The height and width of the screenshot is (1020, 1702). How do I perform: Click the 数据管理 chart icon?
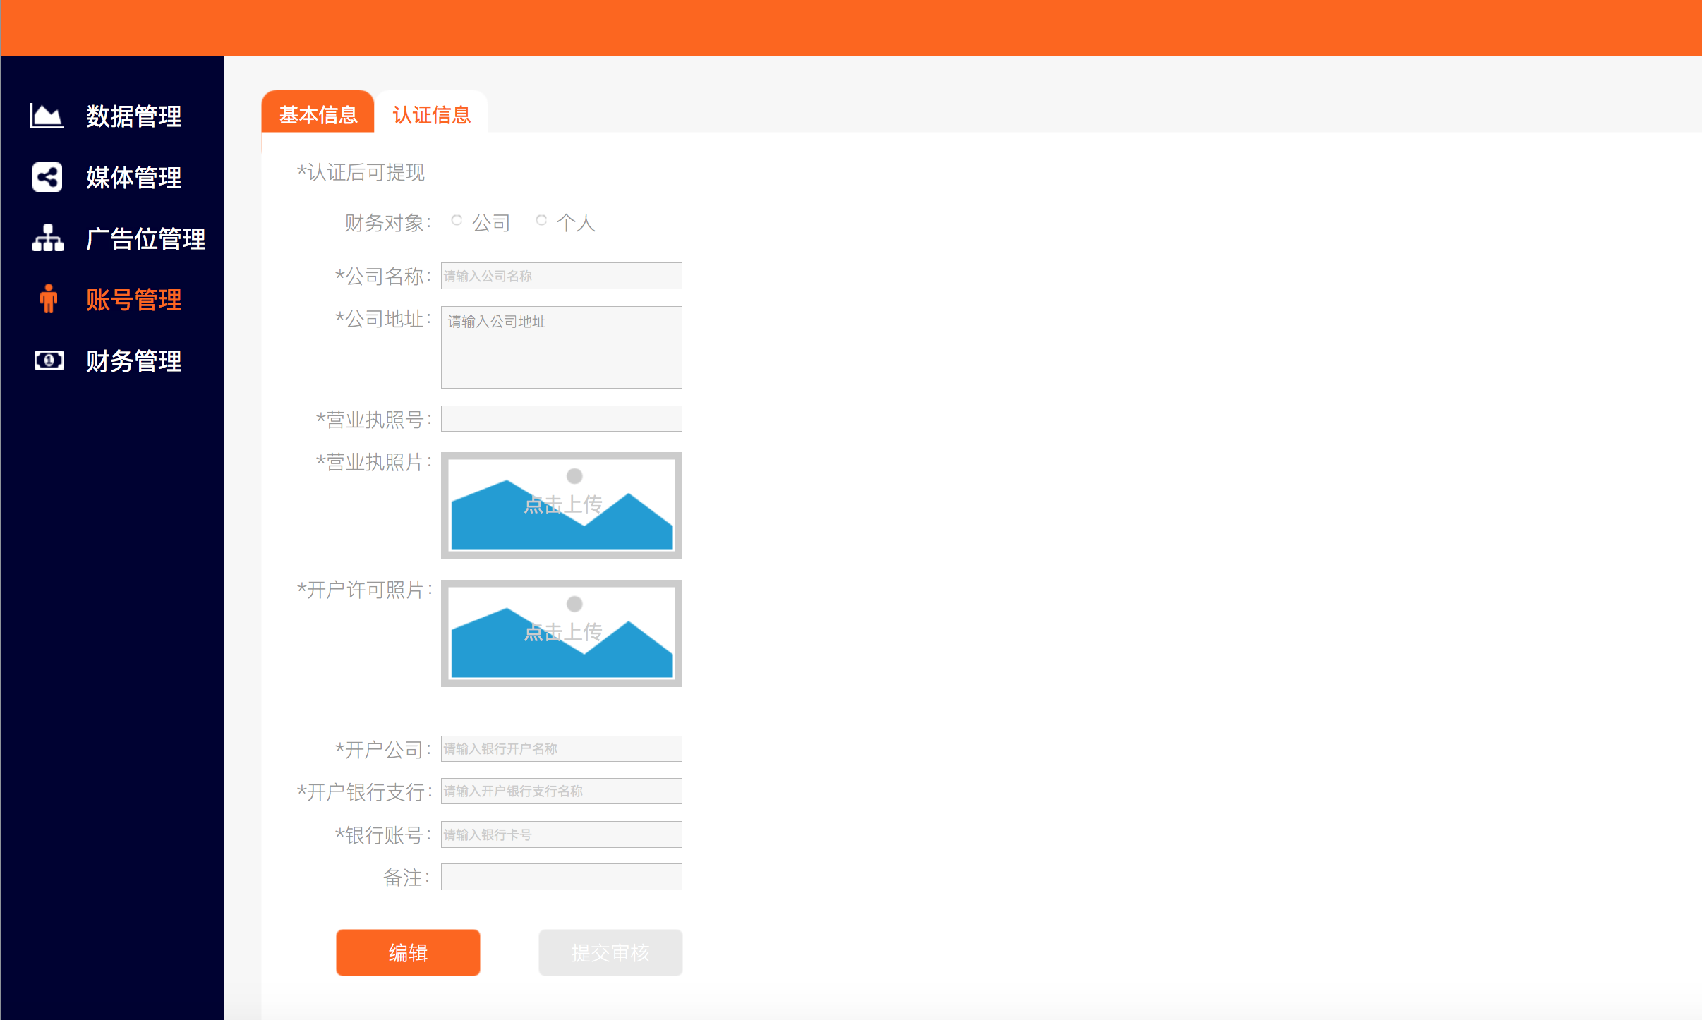(x=47, y=116)
